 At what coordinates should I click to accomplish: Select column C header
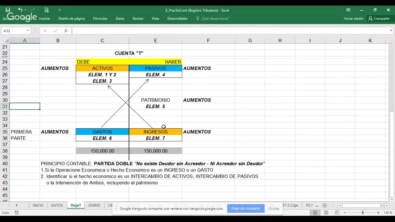(102, 40)
